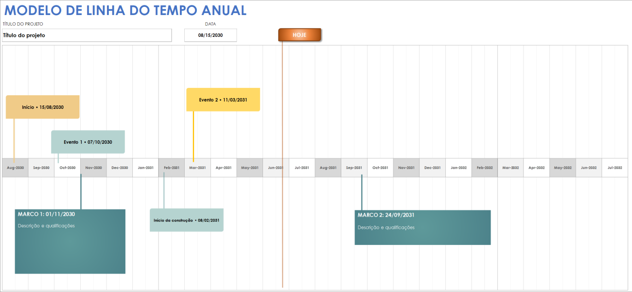The height and width of the screenshot is (292, 632).
Task: Select the MARCO 1 milestone box
Action: pos(70,241)
